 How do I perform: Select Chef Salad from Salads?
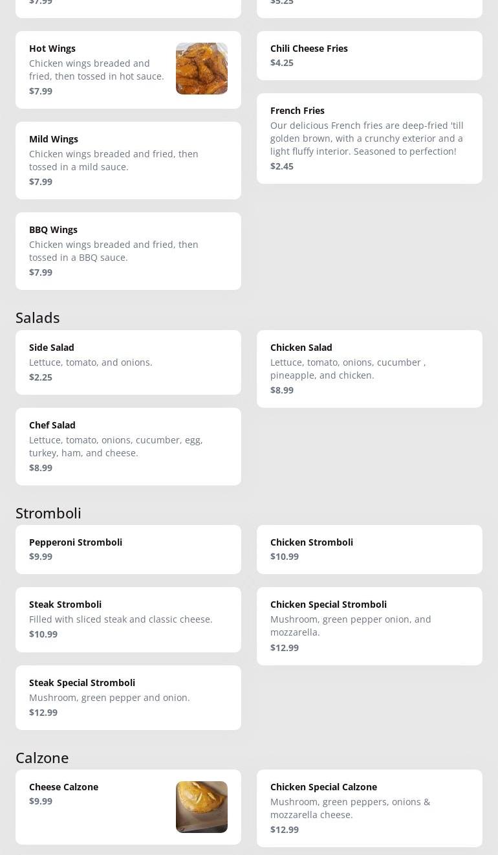tap(128, 446)
